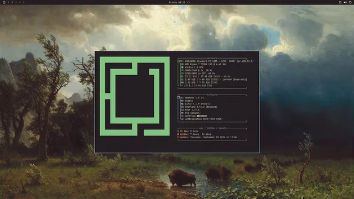Switch to workspace 5 in the top bar
Image resolution: width=354 pixels, height=199 pixels.
[23, 2]
